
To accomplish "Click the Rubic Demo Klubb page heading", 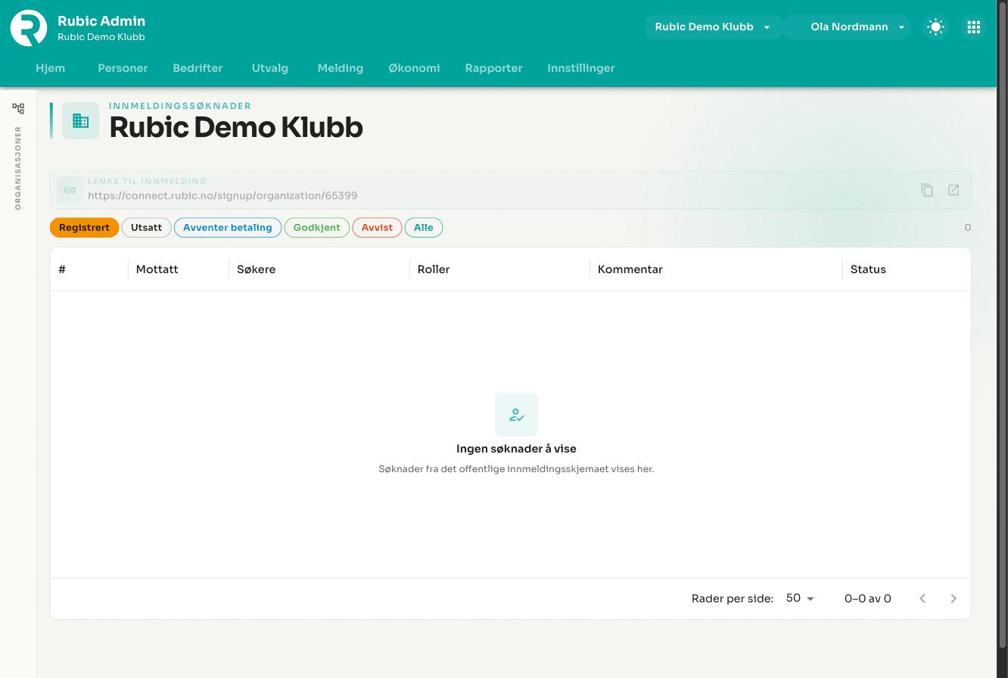I will tap(236, 127).
